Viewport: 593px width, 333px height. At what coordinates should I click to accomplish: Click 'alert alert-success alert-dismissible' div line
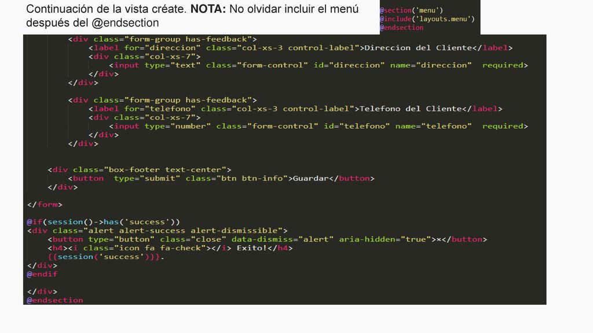click(x=157, y=231)
